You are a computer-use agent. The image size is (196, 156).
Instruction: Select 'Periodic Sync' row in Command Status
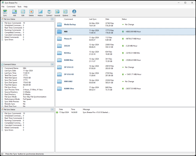point(10,104)
